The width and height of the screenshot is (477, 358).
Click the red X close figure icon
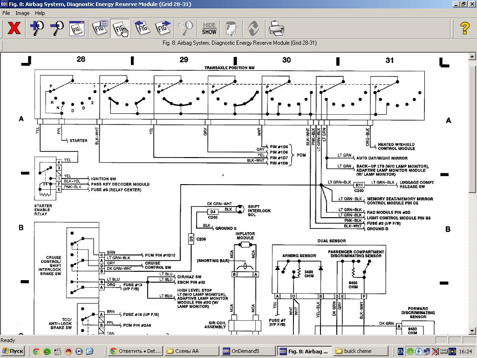[14, 28]
